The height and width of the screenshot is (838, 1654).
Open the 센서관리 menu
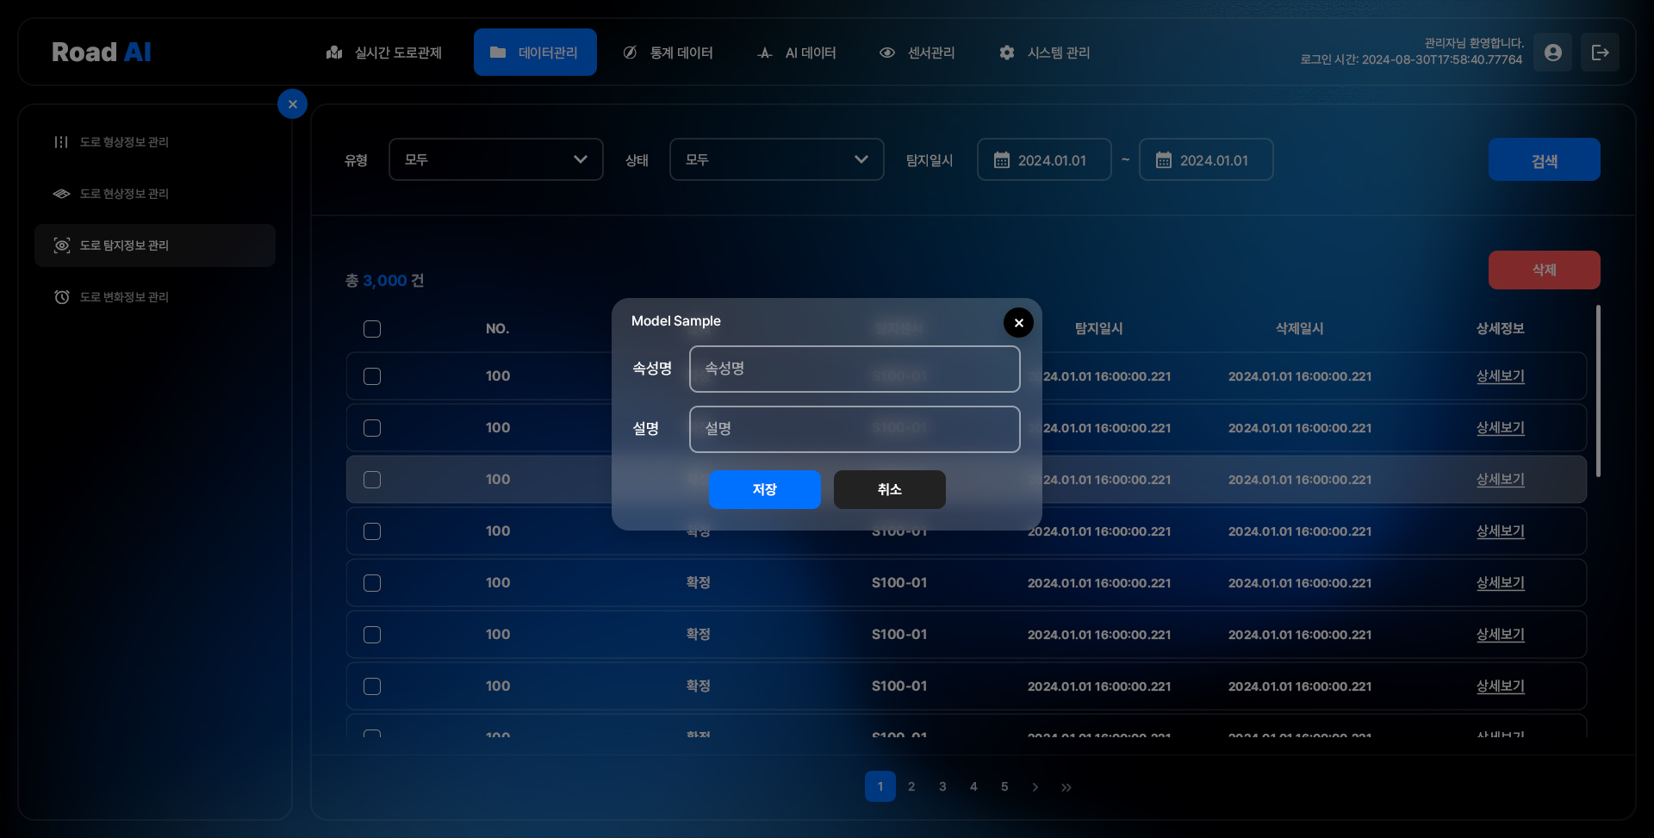pos(917,53)
